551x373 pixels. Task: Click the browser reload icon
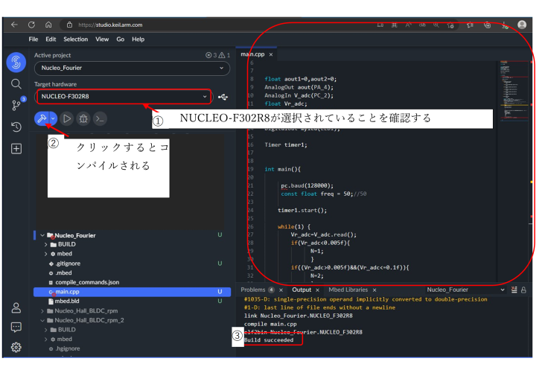[x=31, y=25]
